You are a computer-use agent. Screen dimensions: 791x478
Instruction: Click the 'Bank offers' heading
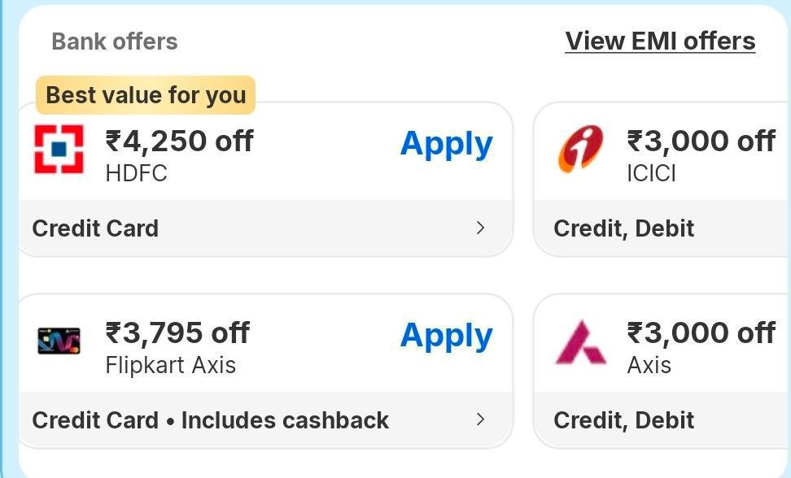pos(114,41)
